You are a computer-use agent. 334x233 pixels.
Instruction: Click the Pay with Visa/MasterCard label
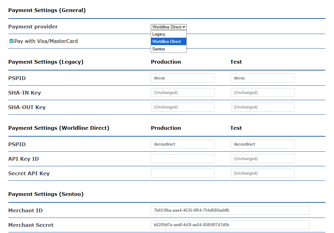(46, 41)
